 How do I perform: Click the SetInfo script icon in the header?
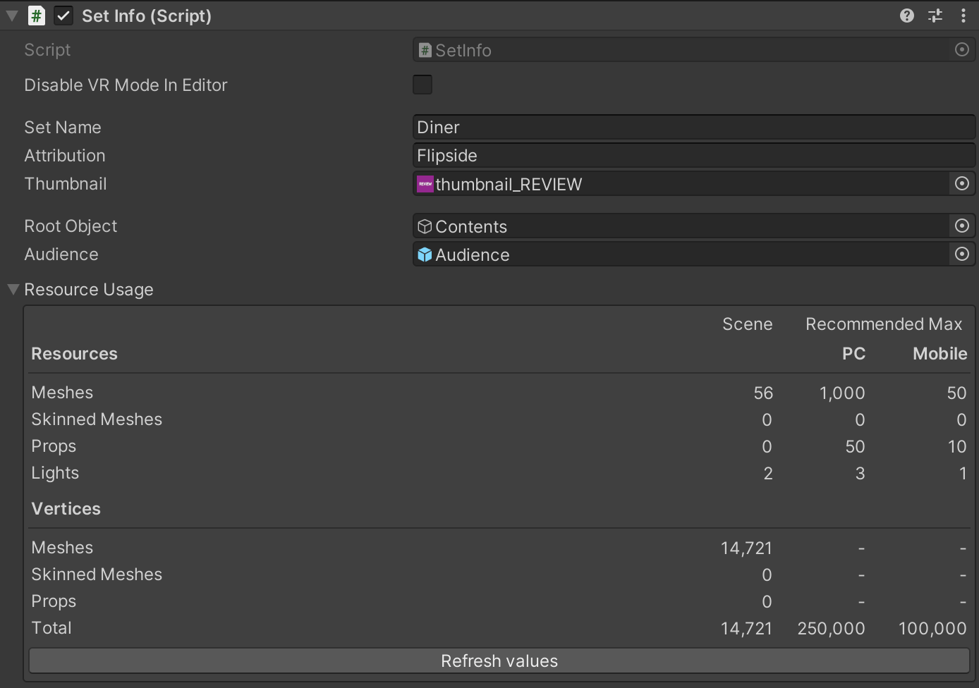point(35,15)
